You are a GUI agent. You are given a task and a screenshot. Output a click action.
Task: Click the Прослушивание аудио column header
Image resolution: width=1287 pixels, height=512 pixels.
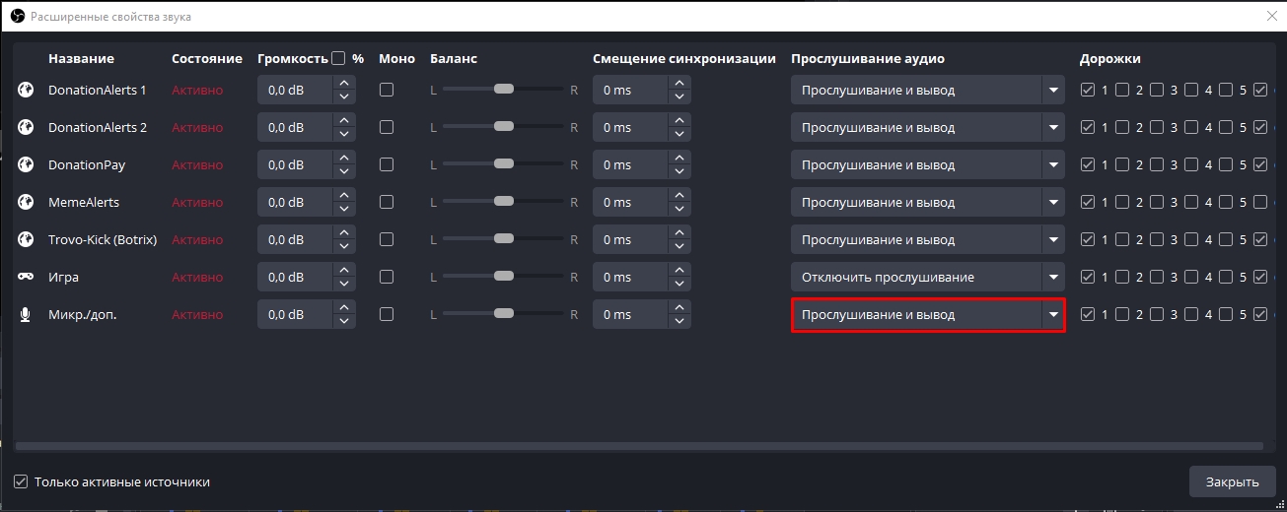868,58
